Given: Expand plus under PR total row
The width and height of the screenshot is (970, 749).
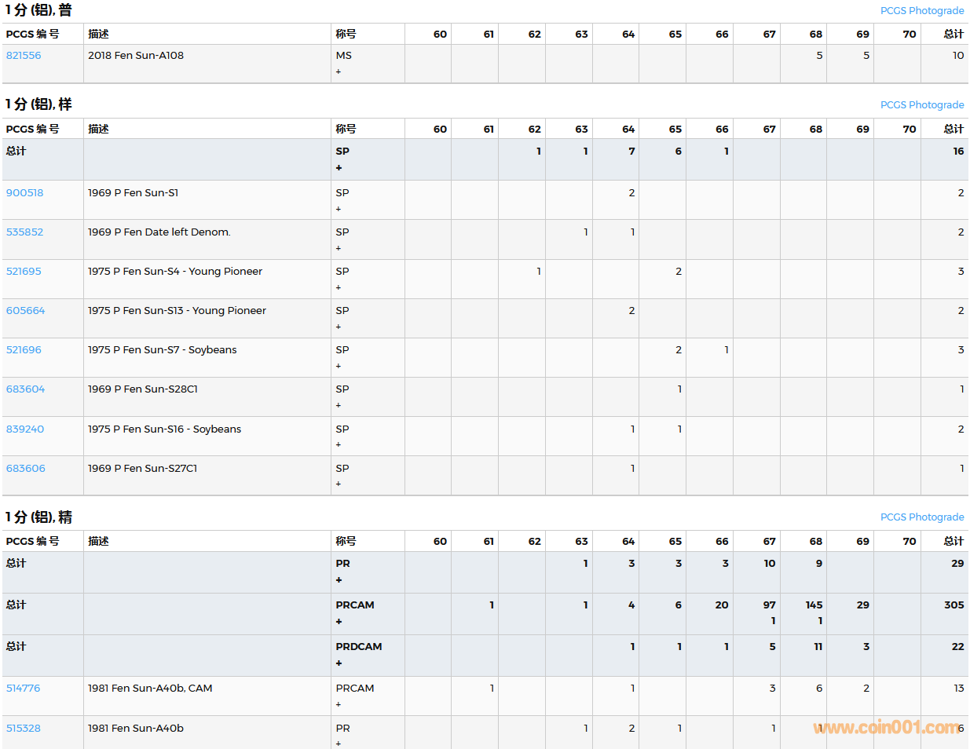Looking at the screenshot, I should [339, 580].
